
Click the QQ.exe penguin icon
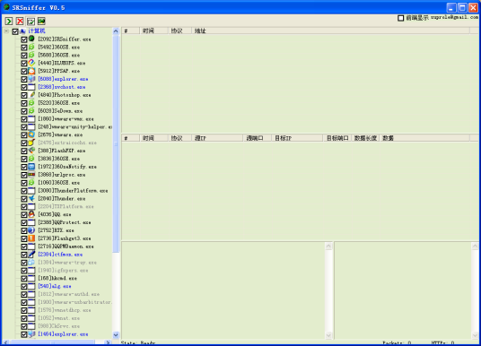[31, 214]
